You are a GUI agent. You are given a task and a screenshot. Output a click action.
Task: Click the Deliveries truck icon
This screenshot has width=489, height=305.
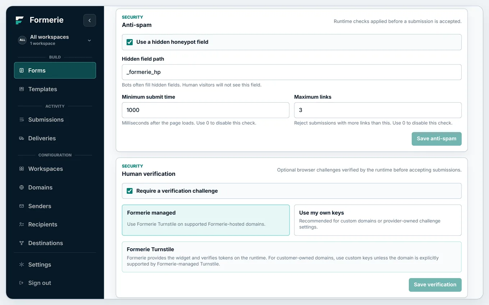coord(22,138)
